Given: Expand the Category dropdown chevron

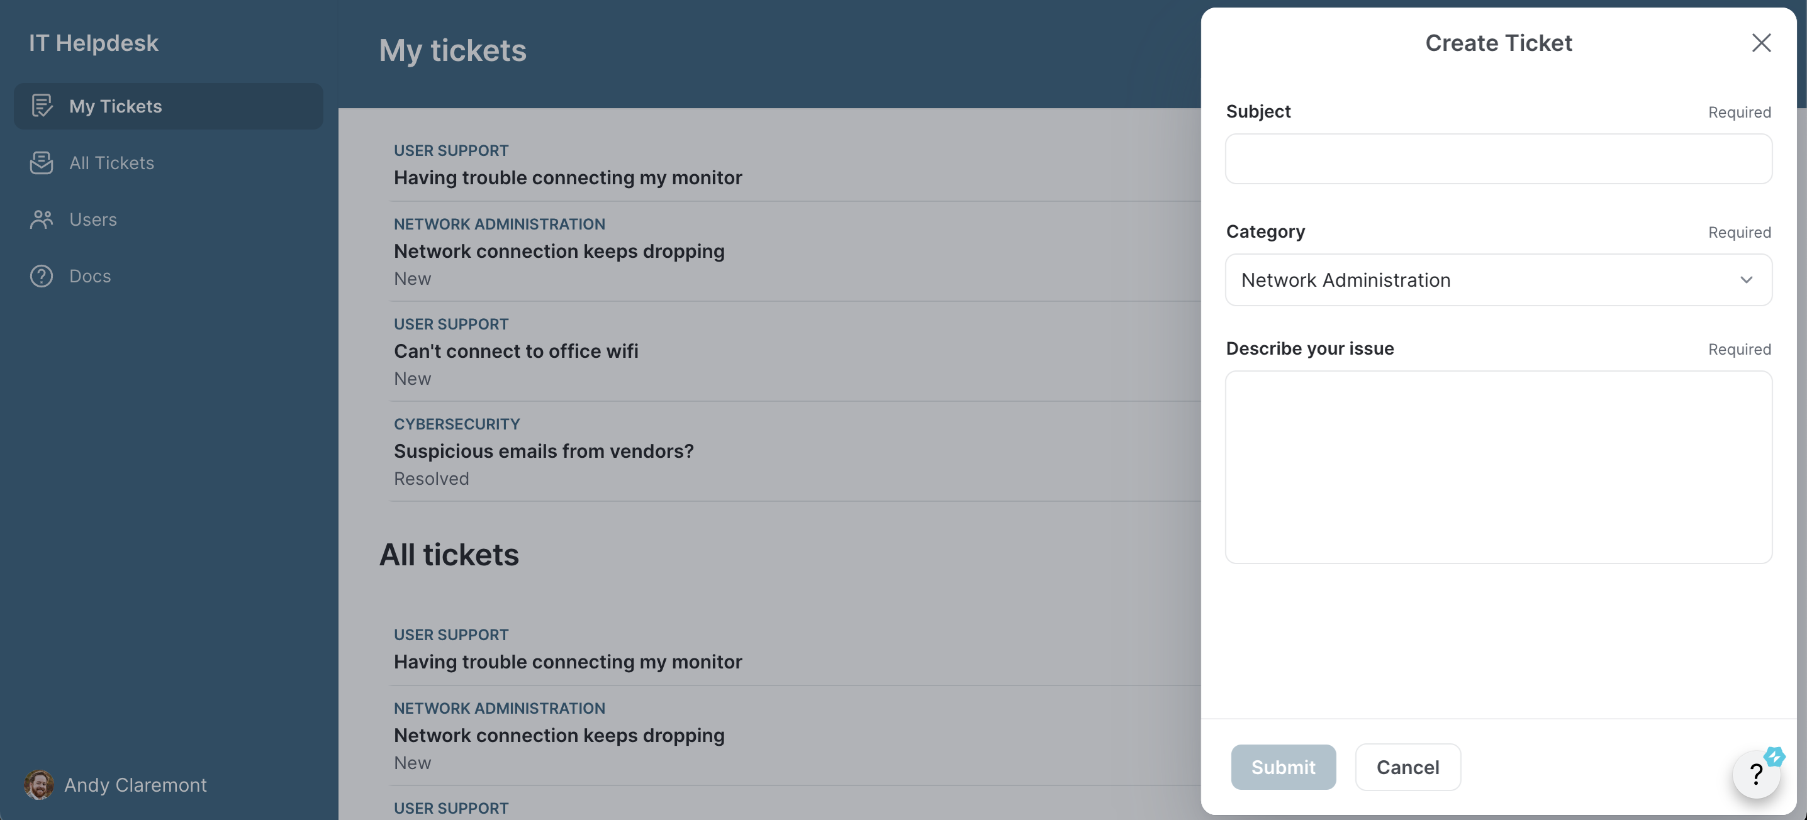Looking at the screenshot, I should 1746,280.
